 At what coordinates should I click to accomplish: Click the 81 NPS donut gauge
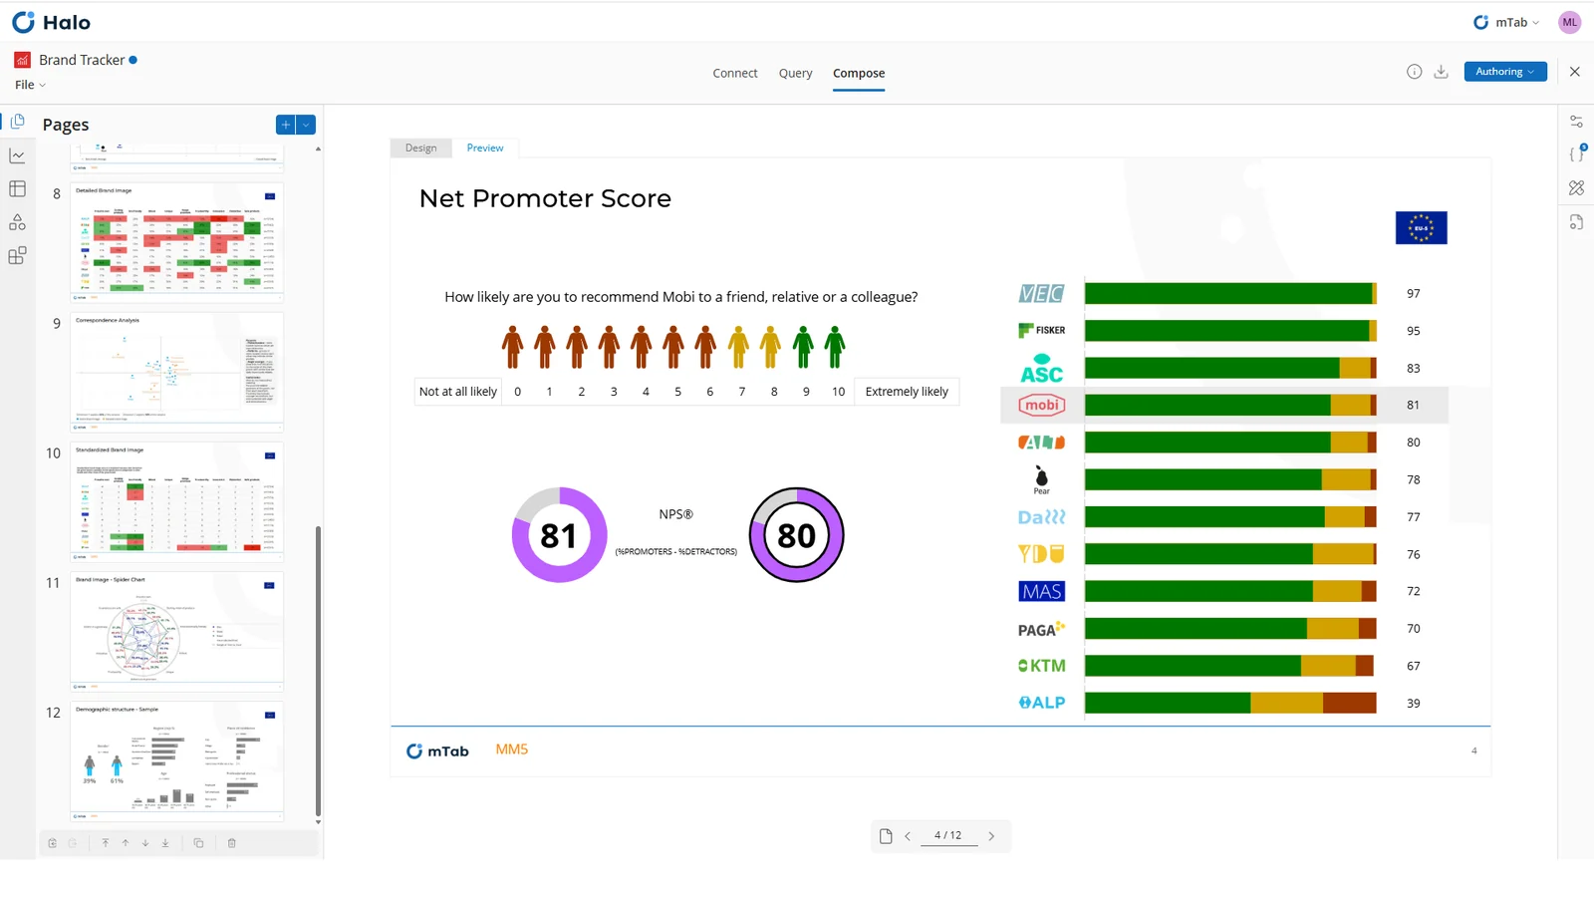click(559, 535)
